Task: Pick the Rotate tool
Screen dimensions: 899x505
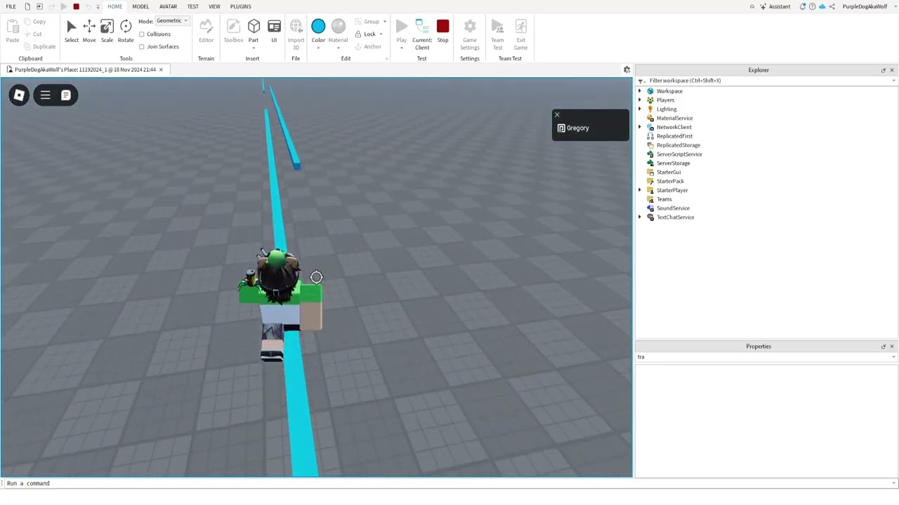Action: [126, 31]
